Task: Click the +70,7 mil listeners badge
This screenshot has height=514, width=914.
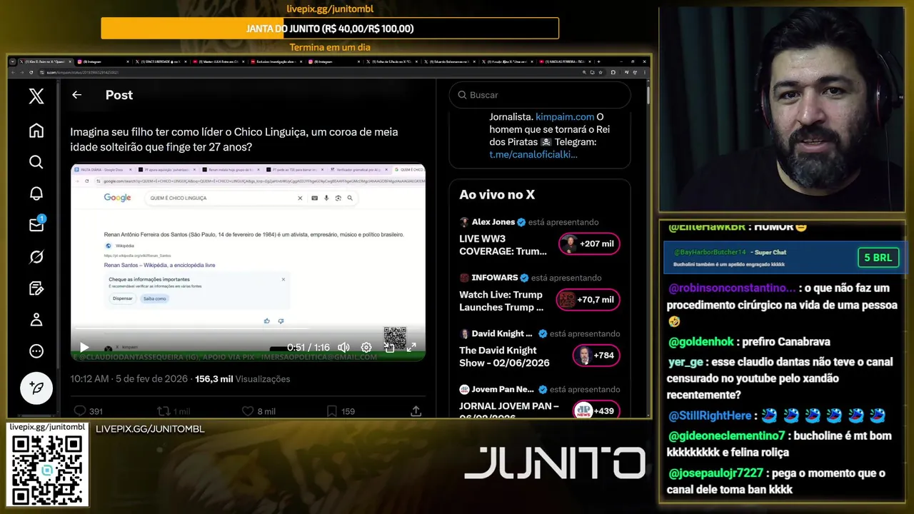Action: [589, 300]
